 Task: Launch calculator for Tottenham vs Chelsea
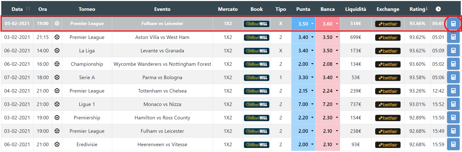[x=453, y=91]
